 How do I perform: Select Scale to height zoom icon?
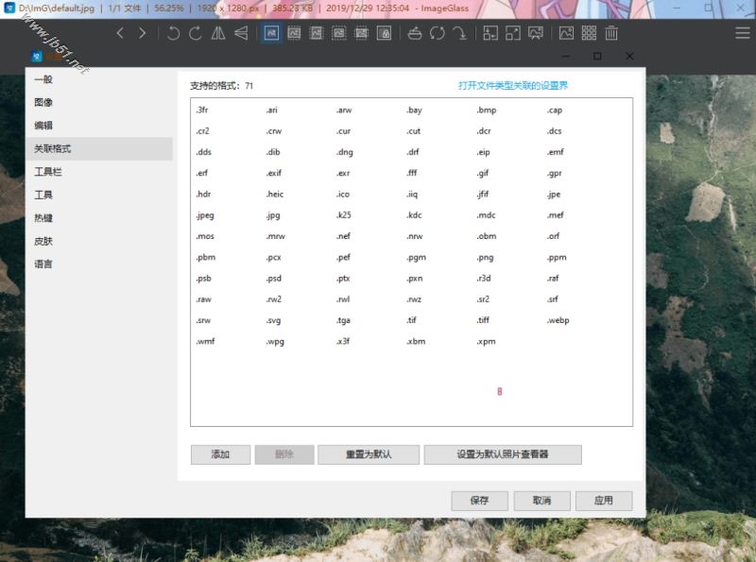[x=339, y=33]
